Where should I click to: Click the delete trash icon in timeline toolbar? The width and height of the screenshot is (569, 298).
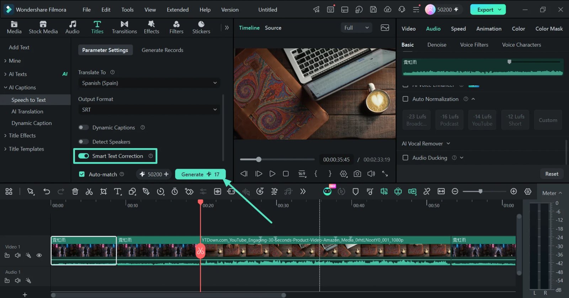[x=75, y=192]
